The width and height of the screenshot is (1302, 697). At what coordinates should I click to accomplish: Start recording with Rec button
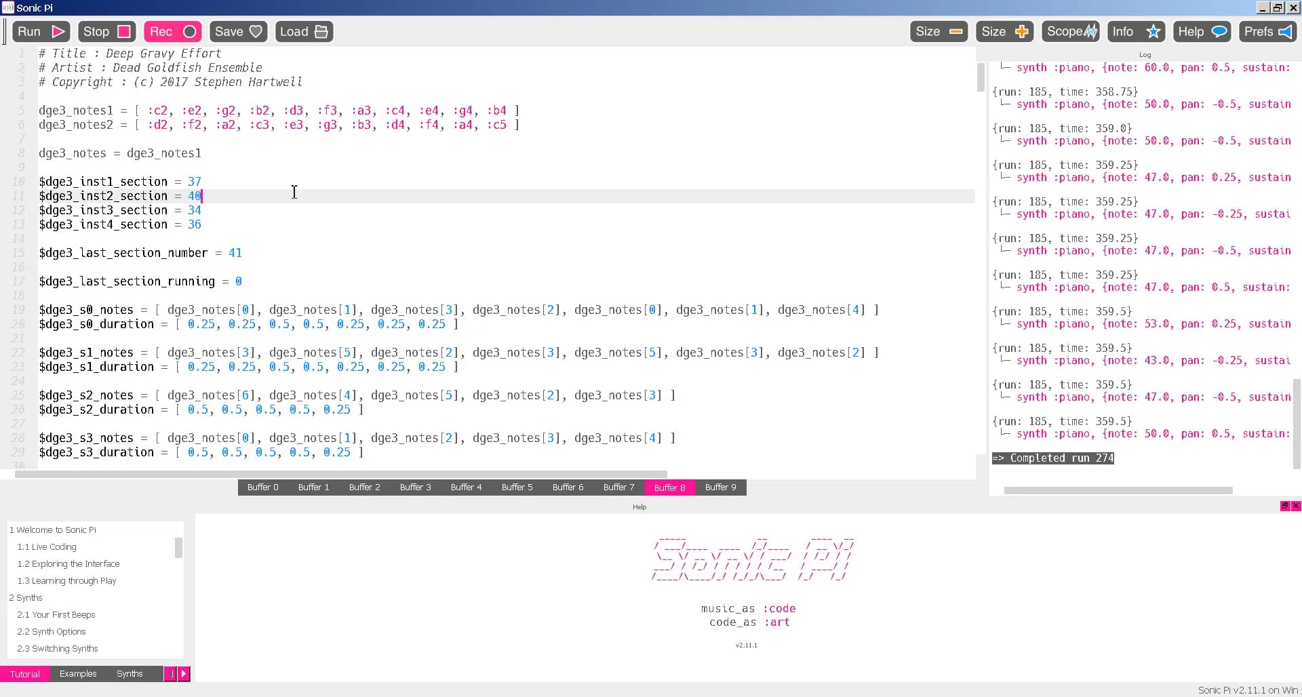pyautogui.click(x=172, y=32)
